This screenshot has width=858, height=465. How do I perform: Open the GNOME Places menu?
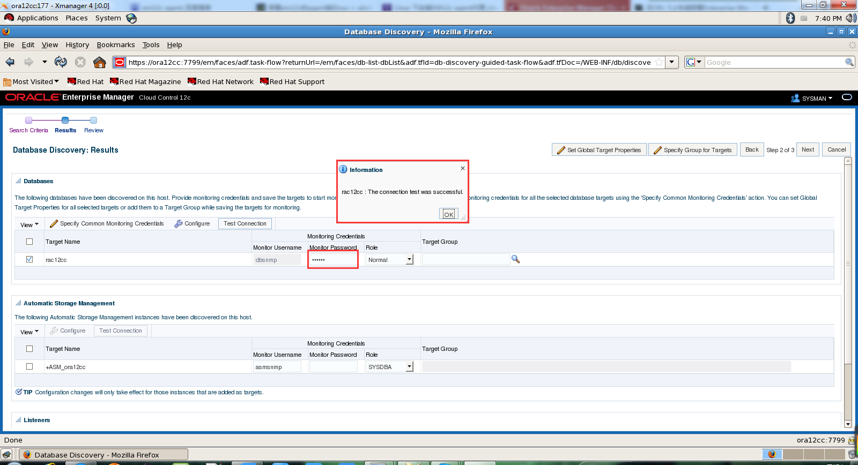[77, 18]
